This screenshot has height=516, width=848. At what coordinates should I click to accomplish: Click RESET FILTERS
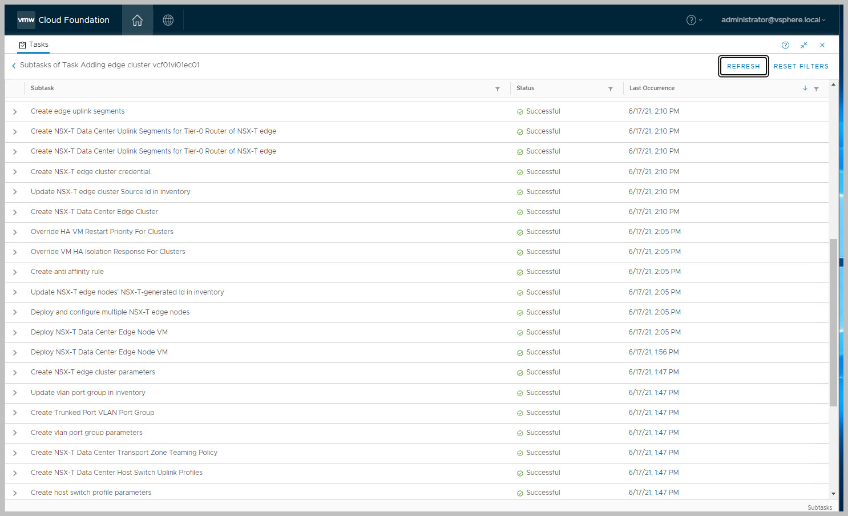801,66
